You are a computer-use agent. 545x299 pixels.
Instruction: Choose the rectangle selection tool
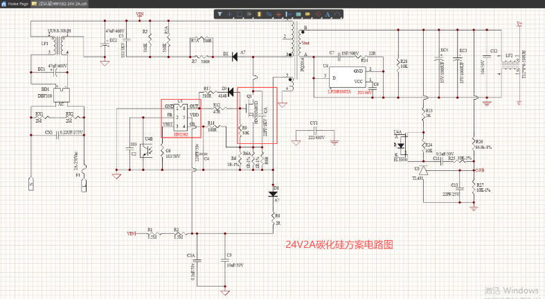240,15
